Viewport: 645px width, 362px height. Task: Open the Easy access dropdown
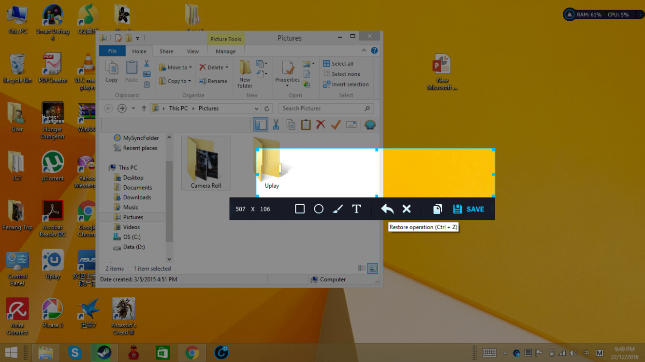(262, 74)
